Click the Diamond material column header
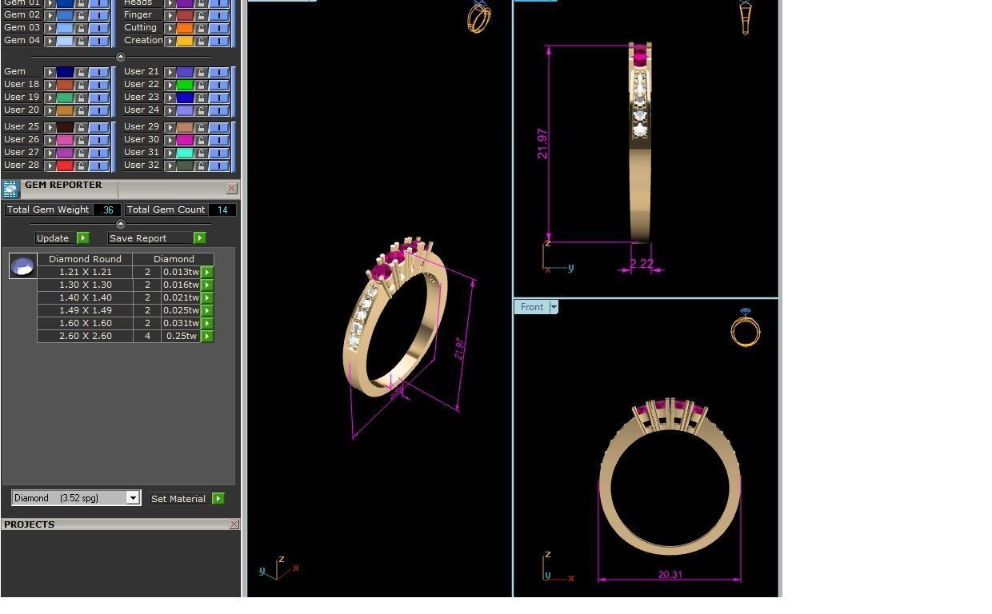The height and width of the screenshot is (614, 992). pyautogui.click(x=174, y=259)
